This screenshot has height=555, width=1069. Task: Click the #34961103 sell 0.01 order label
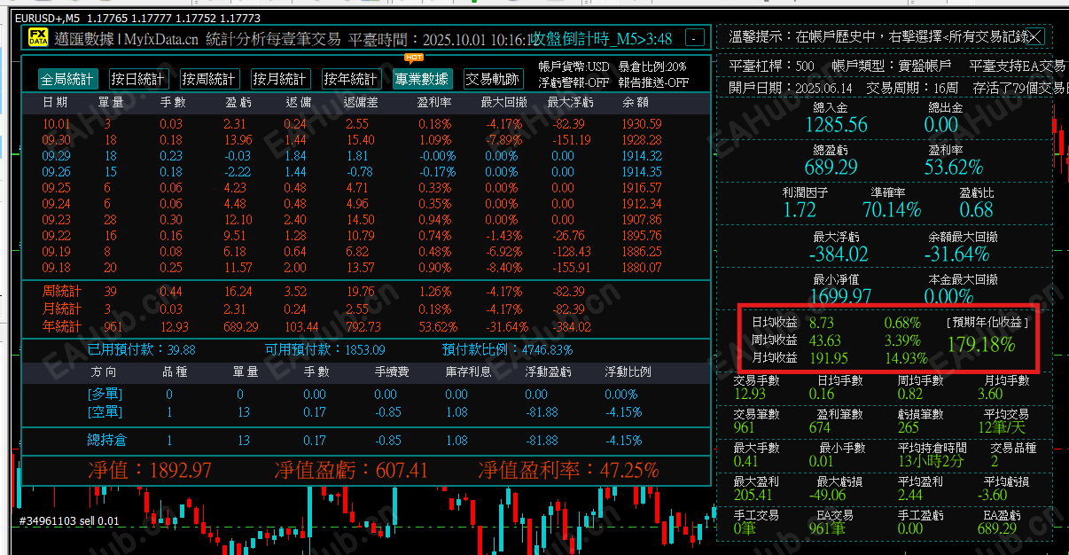click(69, 520)
